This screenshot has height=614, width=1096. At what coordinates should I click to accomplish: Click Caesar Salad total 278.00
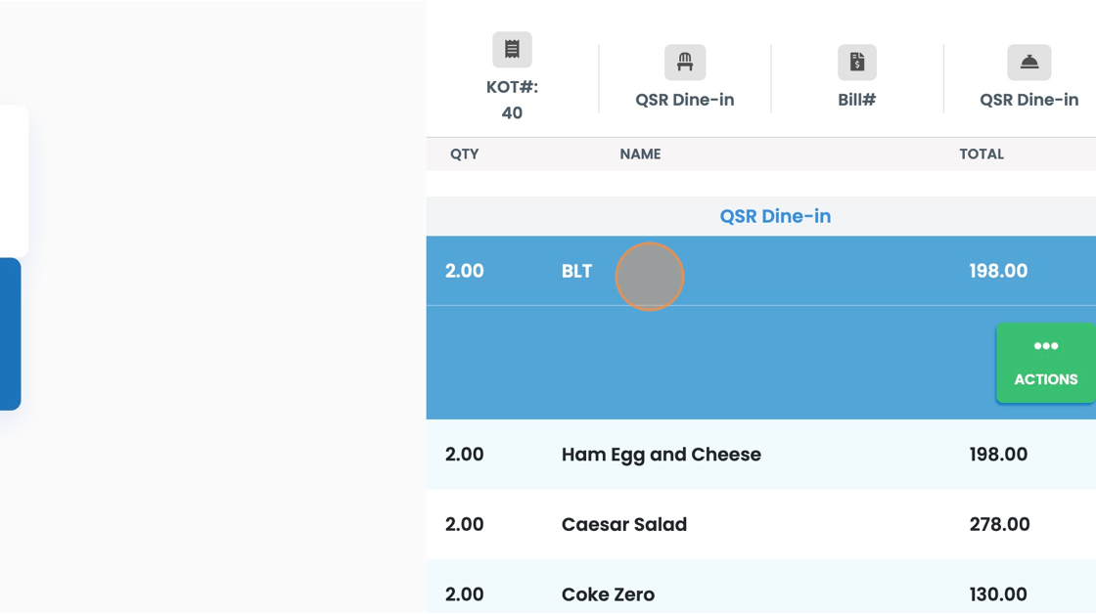pyautogui.click(x=999, y=524)
